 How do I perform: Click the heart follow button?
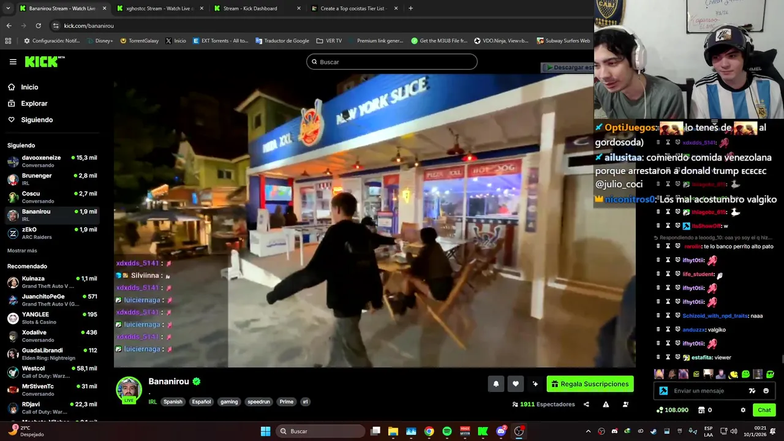(516, 384)
